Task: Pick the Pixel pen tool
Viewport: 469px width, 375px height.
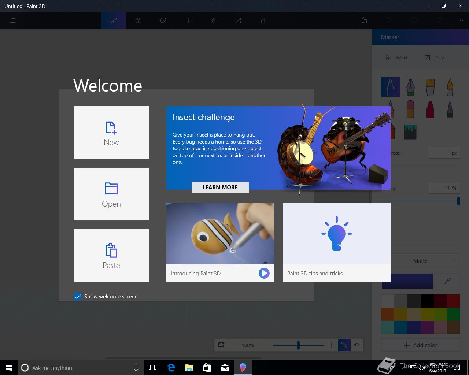Action: pyautogui.click(x=450, y=109)
